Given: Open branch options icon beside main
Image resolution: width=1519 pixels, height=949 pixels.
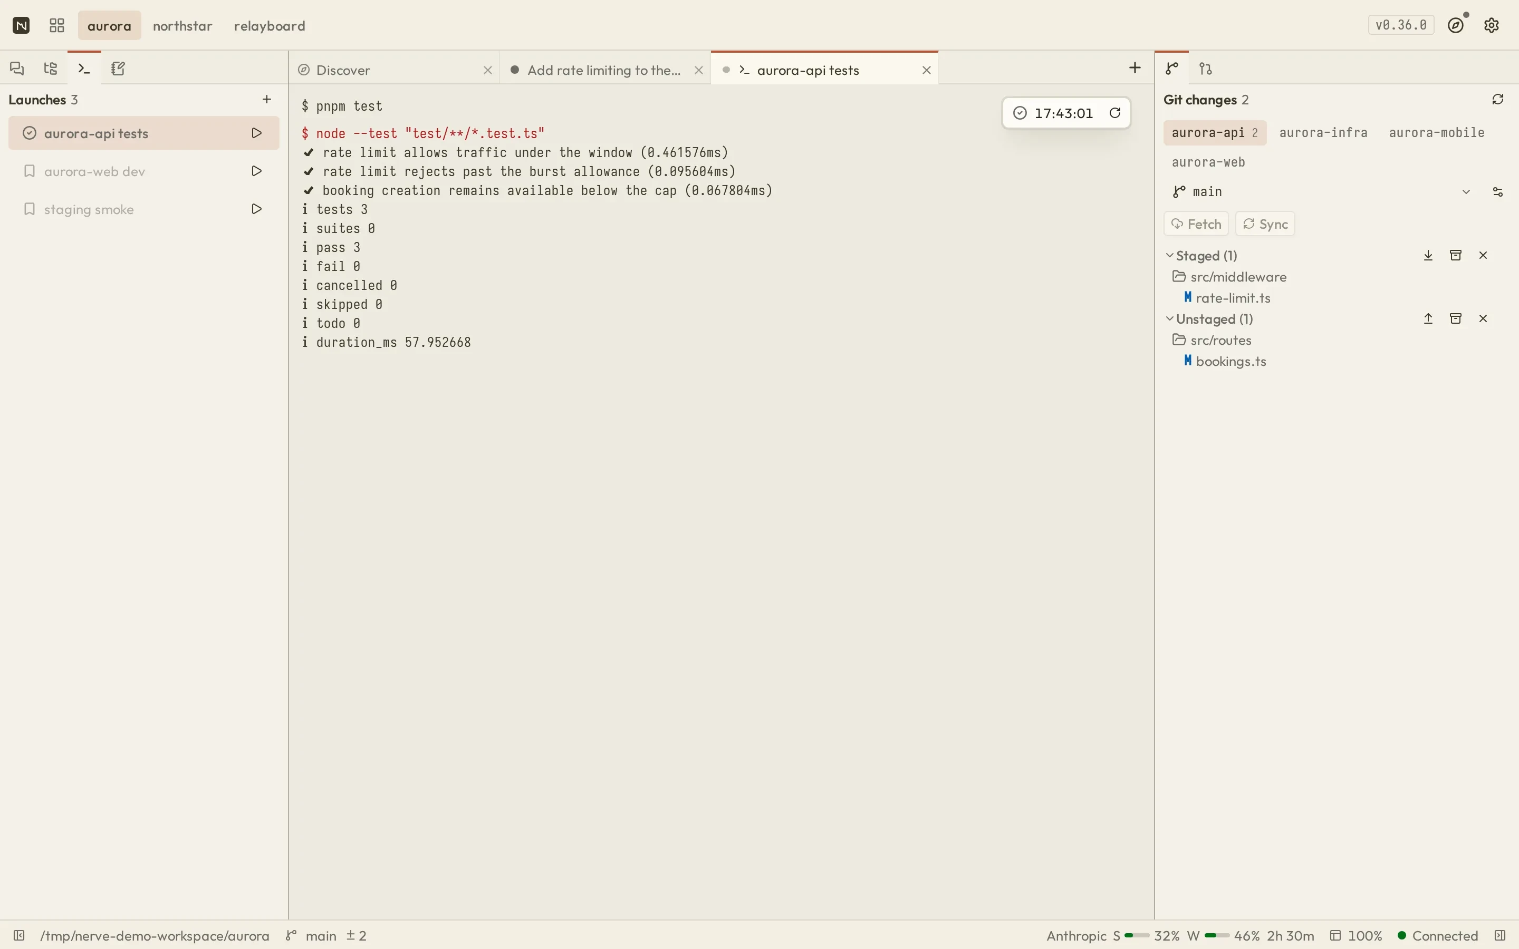Looking at the screenshot, I should [x=1498, y=191].
